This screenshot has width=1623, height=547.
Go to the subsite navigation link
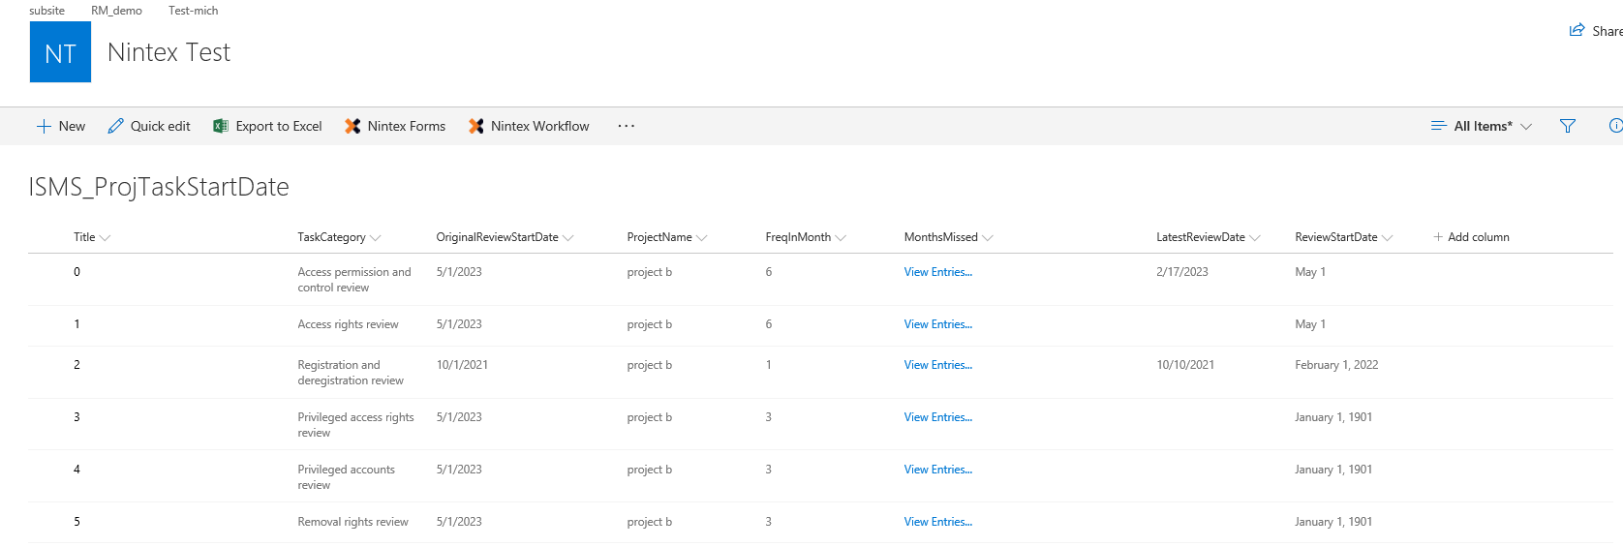coord(46,11)
